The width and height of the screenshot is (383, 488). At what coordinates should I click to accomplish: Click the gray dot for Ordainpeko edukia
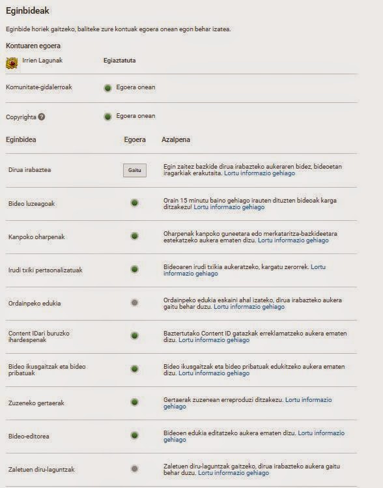click(134, 302)
